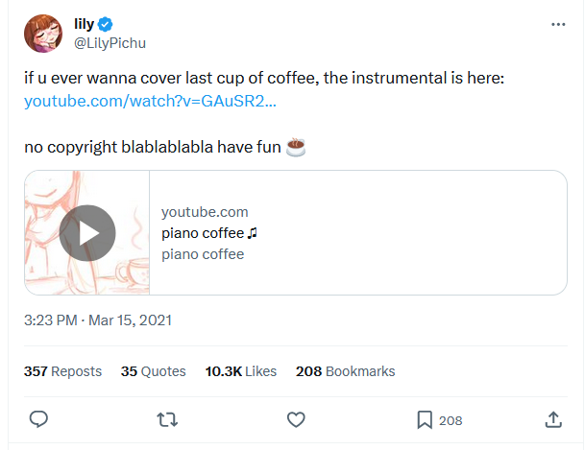Play the piano coffee video preview
The image size is (585, 450).
pos(87,233)
